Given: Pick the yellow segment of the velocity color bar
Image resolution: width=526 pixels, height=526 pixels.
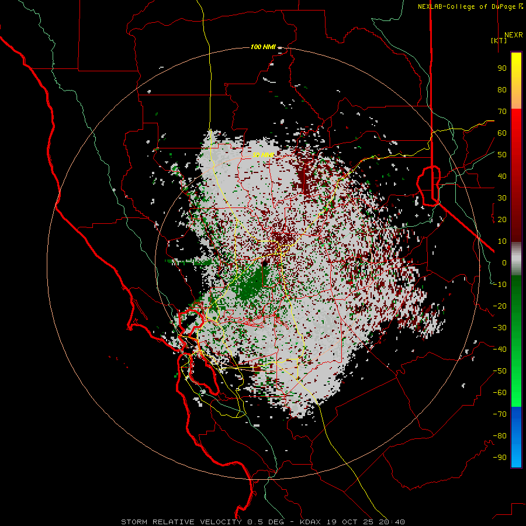Looking at the screenshot, I should pos(516,81).
